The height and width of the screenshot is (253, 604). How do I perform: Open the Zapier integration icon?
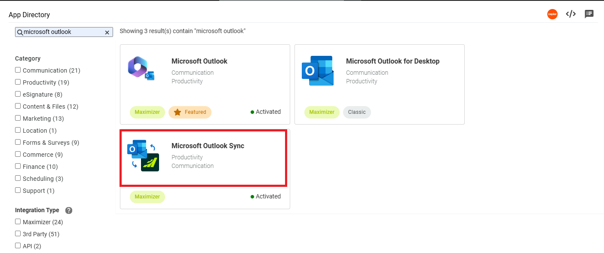[x=552, y=14]
